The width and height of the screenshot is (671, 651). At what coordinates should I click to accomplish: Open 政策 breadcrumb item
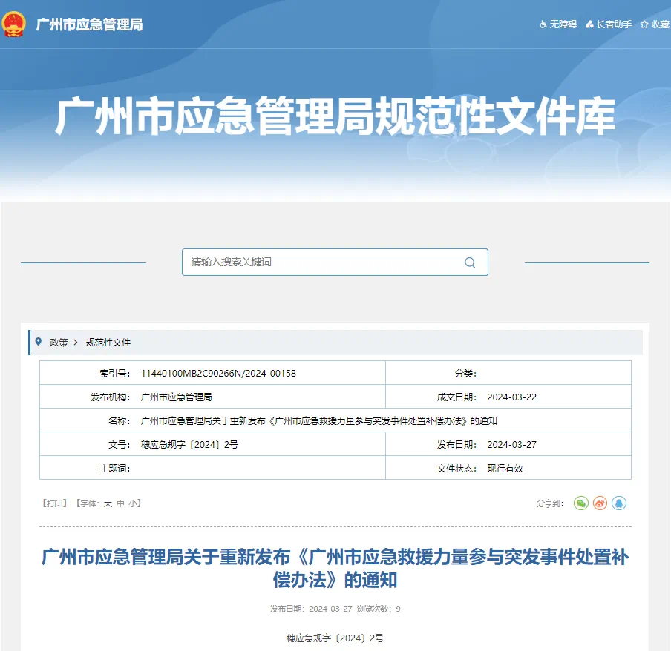click(59, 343)
